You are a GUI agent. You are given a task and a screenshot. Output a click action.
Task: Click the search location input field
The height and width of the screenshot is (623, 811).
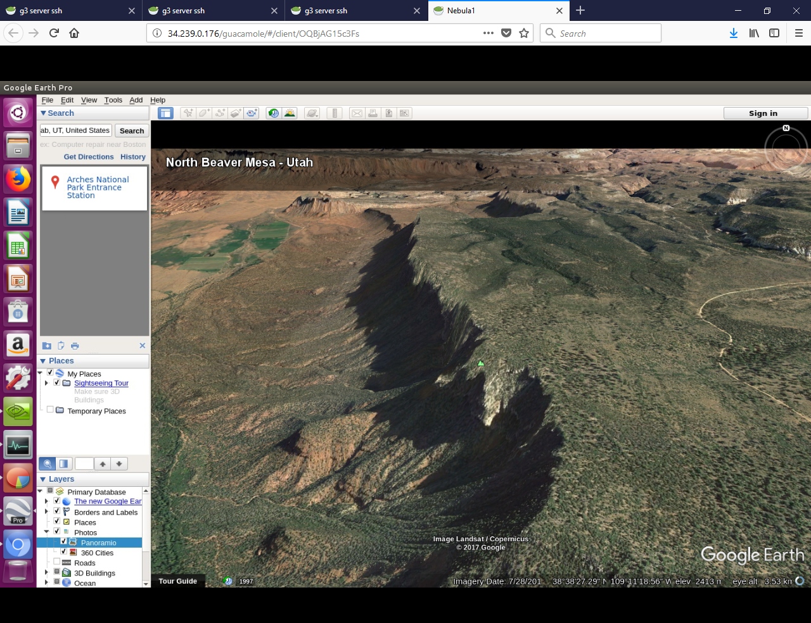tap(75, 130)
